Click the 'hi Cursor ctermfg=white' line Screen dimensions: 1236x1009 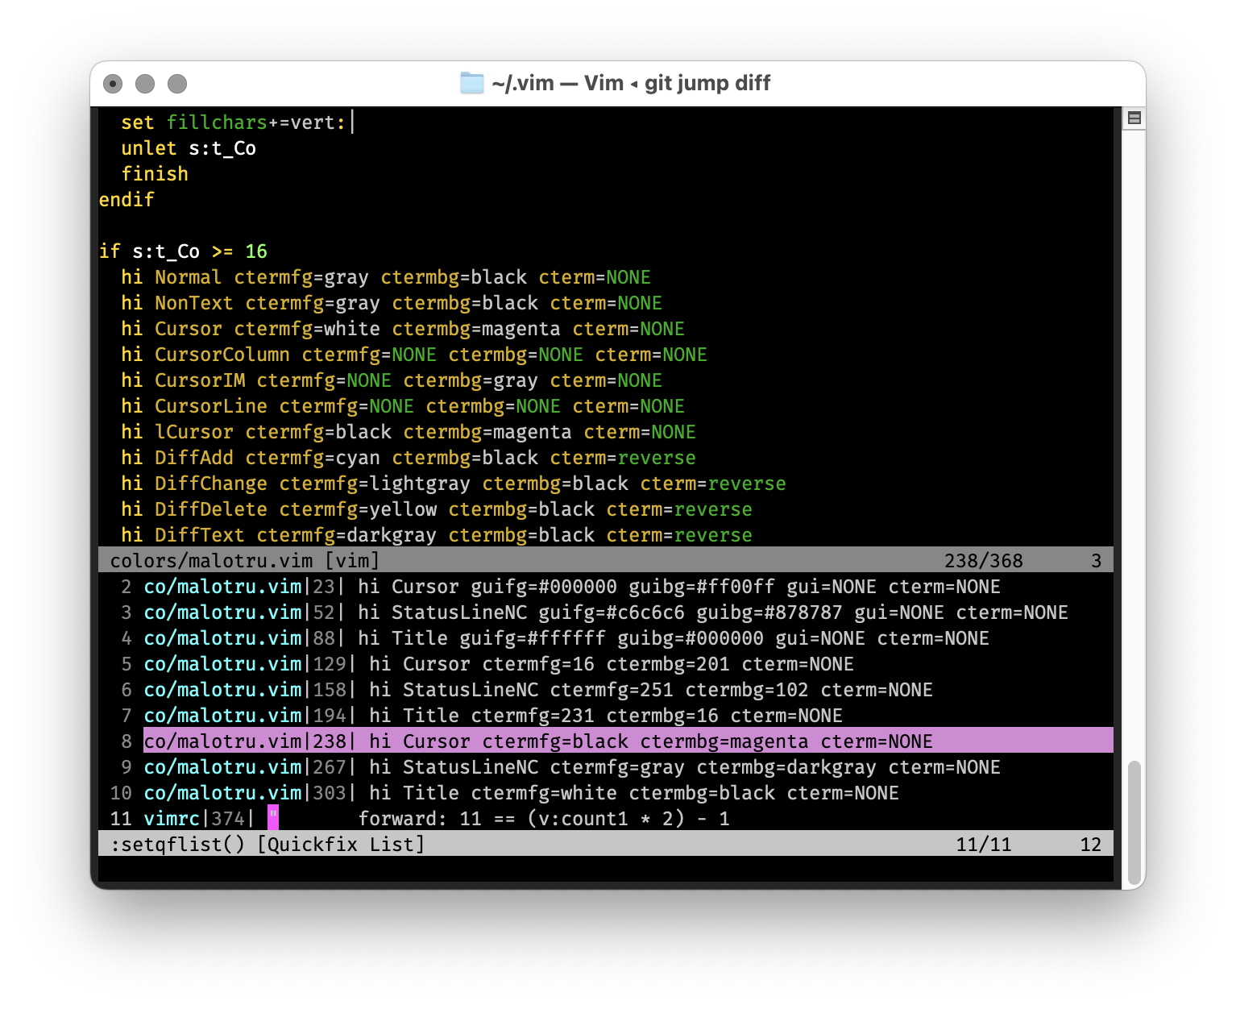[403, 329]
